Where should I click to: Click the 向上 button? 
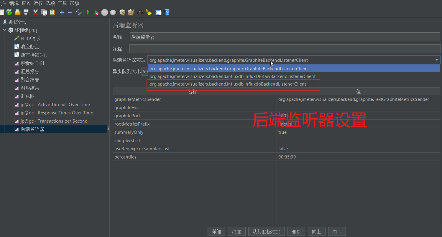tap(316, 232)
